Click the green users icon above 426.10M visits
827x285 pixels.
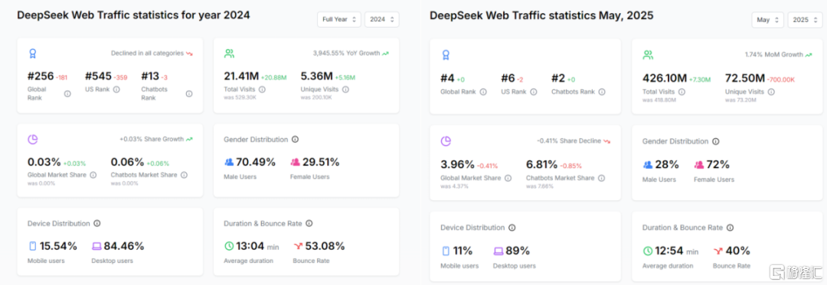tap(648, 55)
